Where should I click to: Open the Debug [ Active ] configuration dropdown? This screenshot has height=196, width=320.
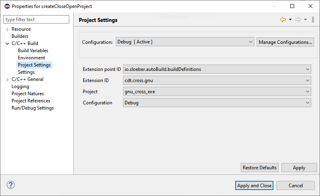(185, 42)
